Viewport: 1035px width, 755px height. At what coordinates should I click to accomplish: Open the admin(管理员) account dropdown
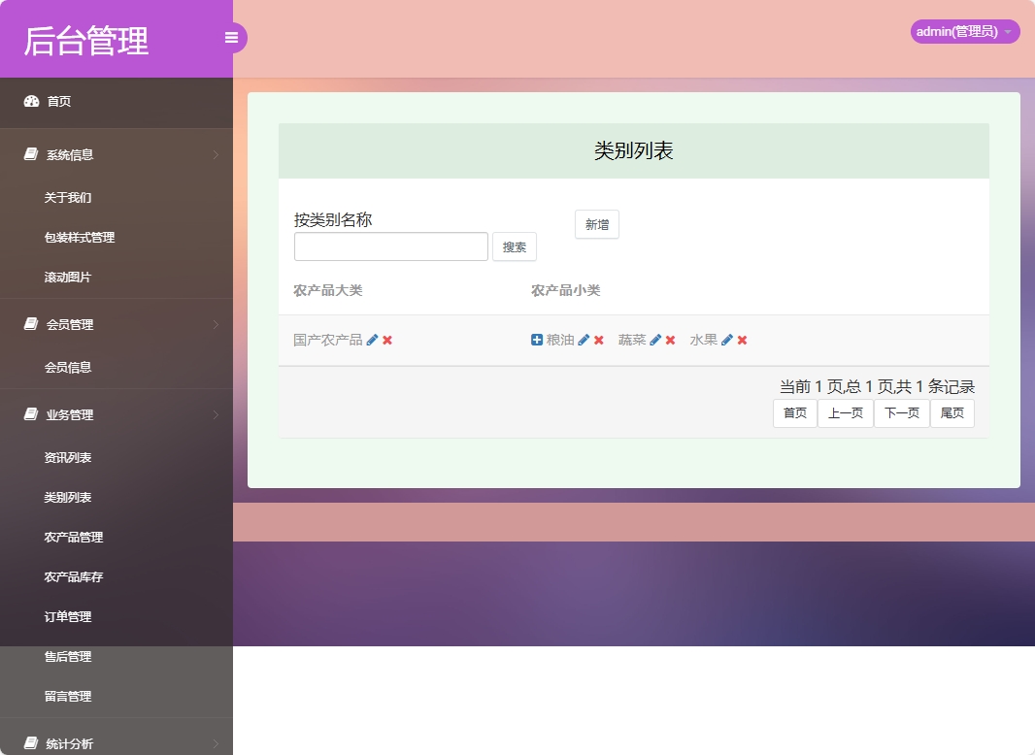coord(964,31)
